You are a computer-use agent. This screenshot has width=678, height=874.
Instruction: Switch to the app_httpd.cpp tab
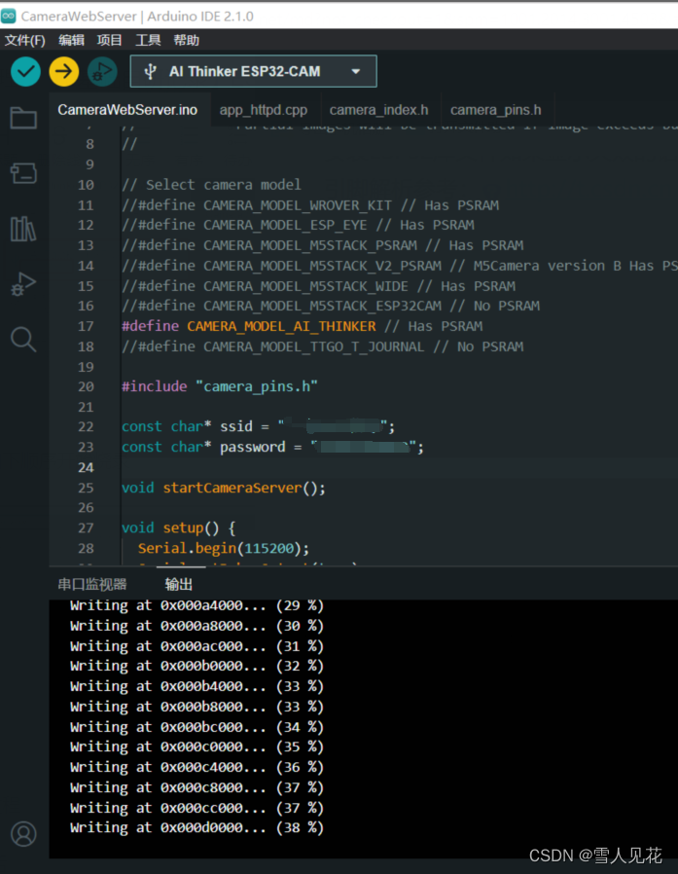pyautogui.click(x=264, y=110)
